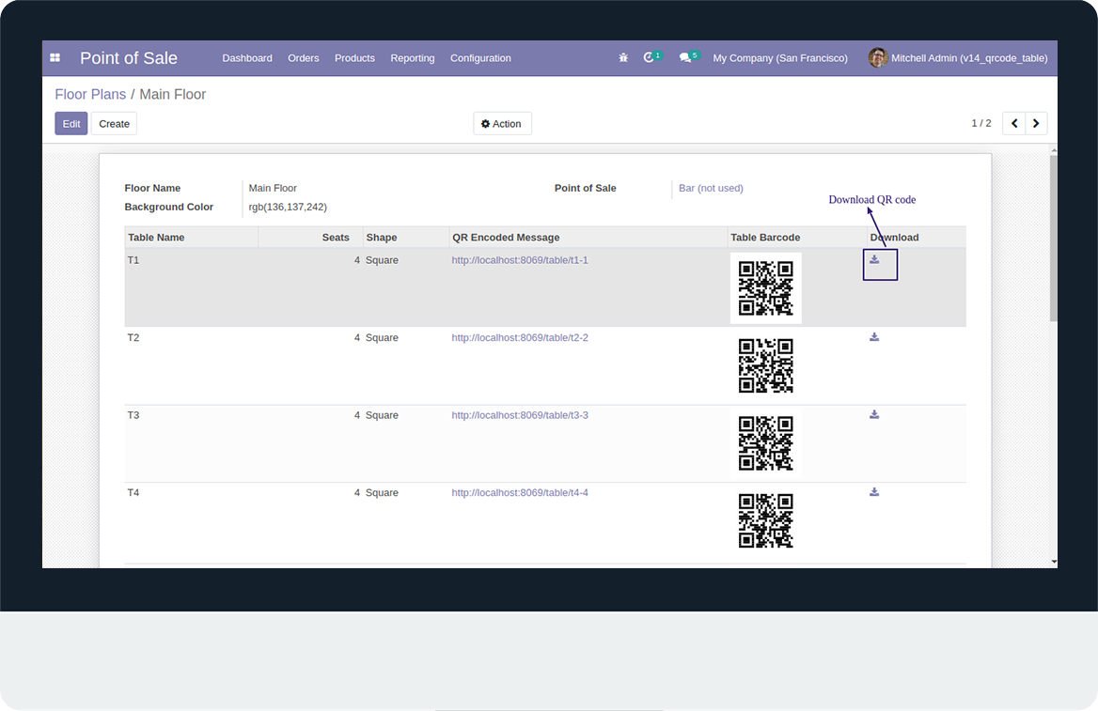Go to the next record arrow
This screenshot has width=1098, height=711.
pyautogui.click(x=1036, y=123)
